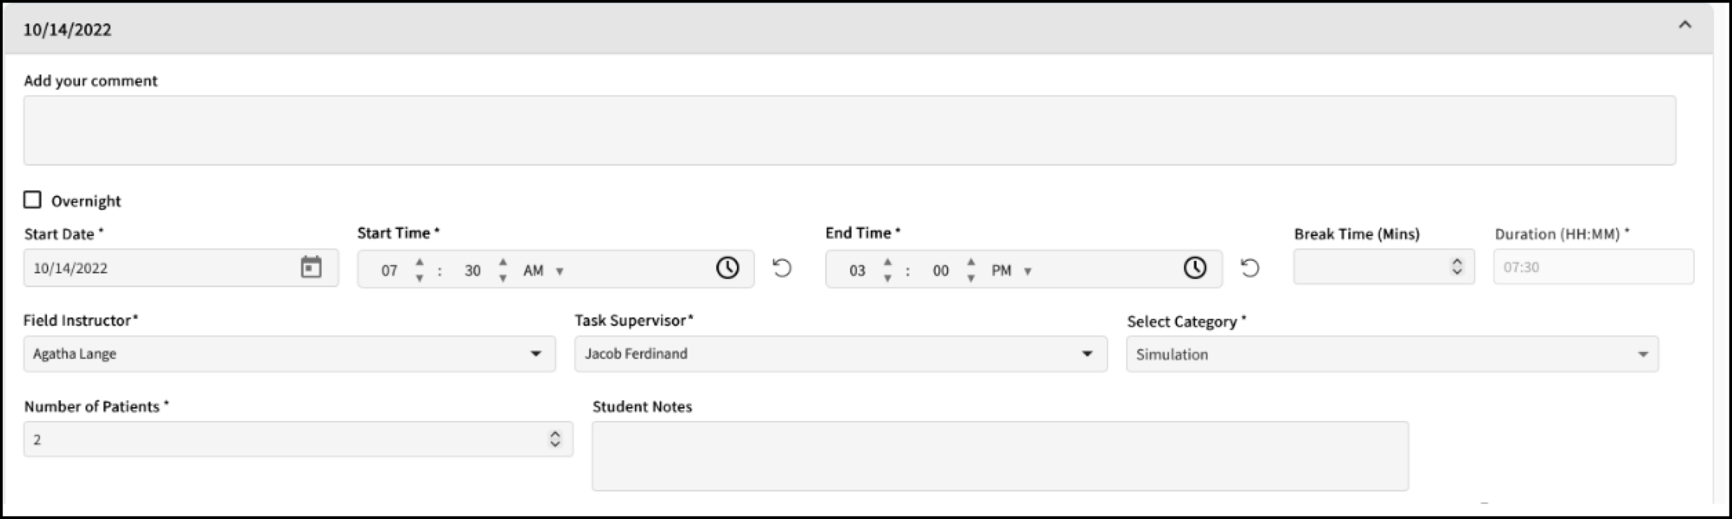
Task: Open the End Time AM/PM dropdown
Action: pos(1012,271)
